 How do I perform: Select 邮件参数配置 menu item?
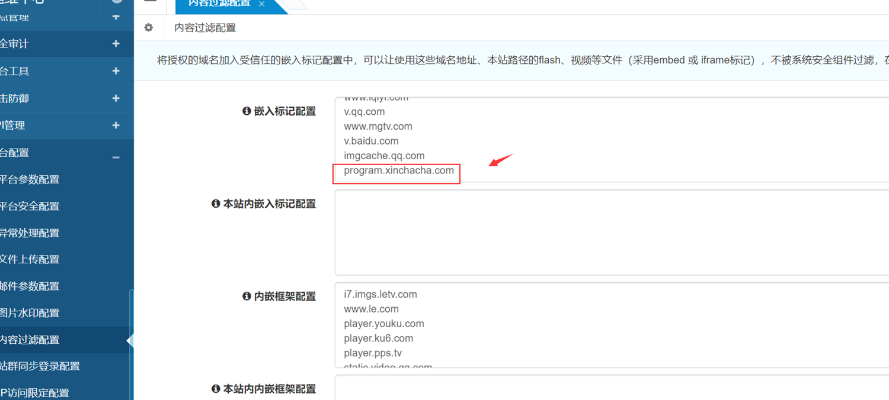30,286
